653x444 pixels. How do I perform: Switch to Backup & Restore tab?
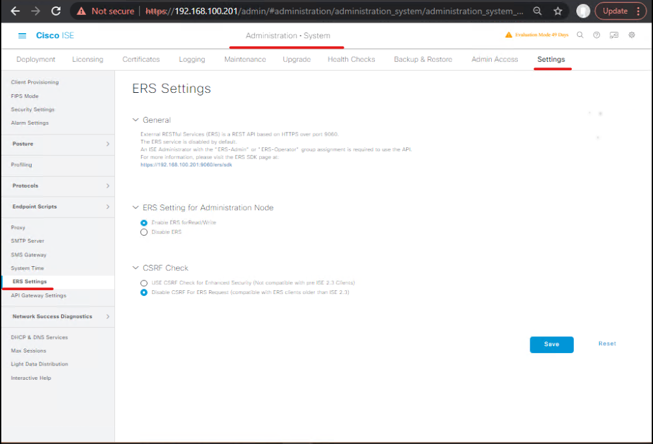click(x=423, y=60)
